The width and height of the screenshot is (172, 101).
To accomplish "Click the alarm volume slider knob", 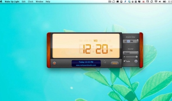I will [x=137, y=57].
